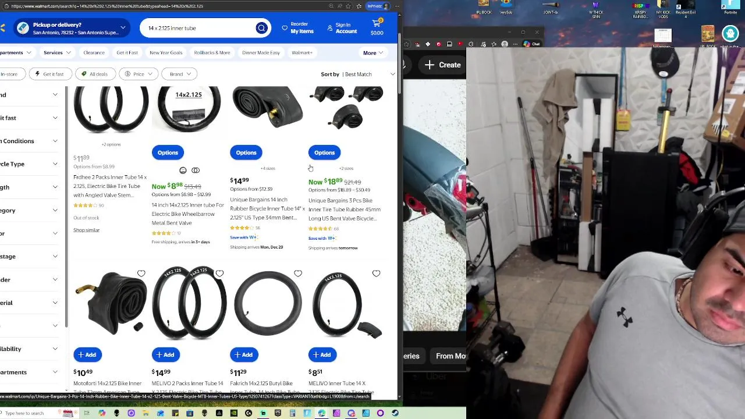This screenshot has height=419, width=745.
Task: Select second variant swatch under 14x2.125 tube
Action: click(x=196, y=171)
